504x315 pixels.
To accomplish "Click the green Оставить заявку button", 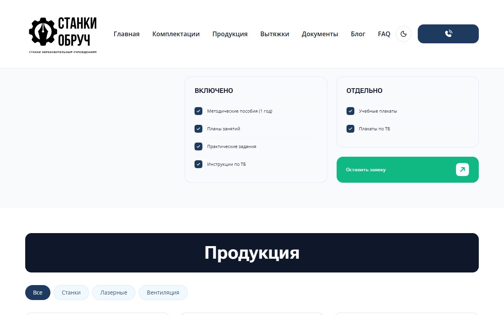I will point(408,170).
